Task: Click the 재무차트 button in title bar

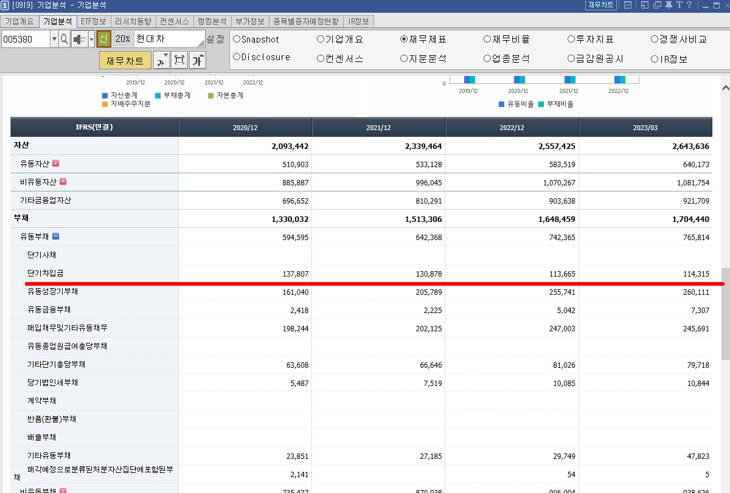Action: coord(602,5)
